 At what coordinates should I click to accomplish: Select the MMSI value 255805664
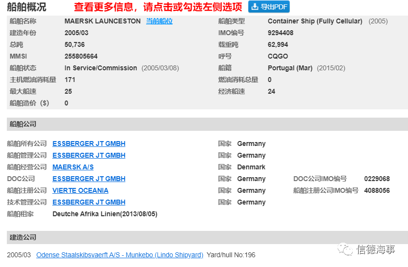click(81, 56)
